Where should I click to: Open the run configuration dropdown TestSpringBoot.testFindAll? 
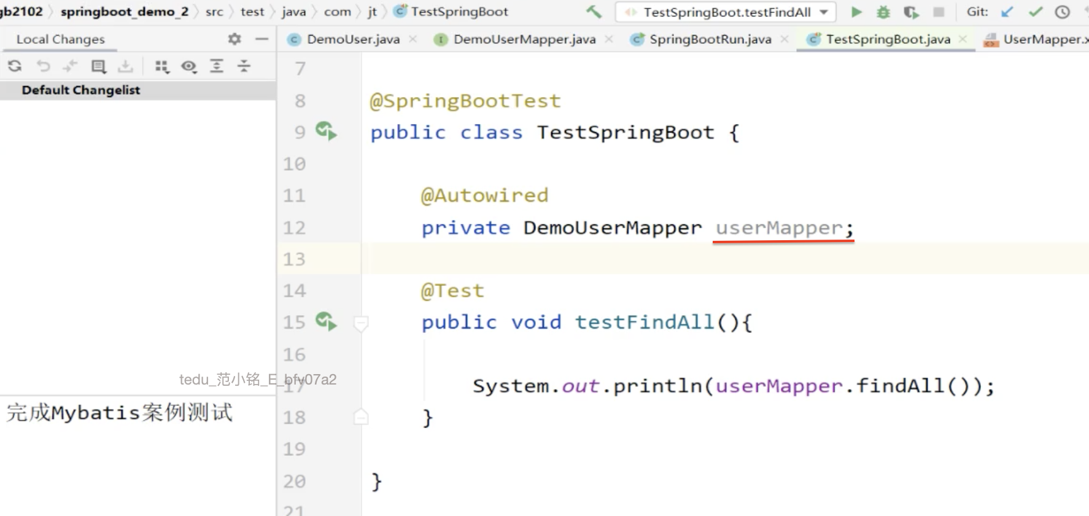tap(726, 12)
